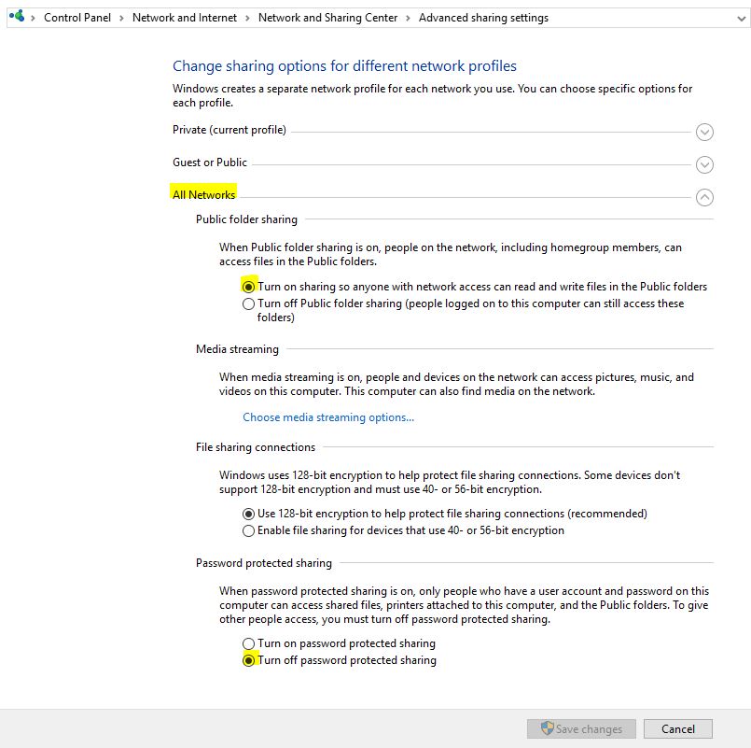The height and width of the screenshot is (748, 751).
Task: Click the Save changes button label
Action: pyautogui.click(x=589, y=728)
